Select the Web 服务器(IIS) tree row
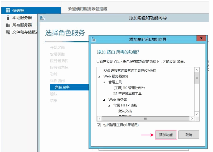Screen dimensions: 213x152 pyautogui.click(x=116, y=76)
